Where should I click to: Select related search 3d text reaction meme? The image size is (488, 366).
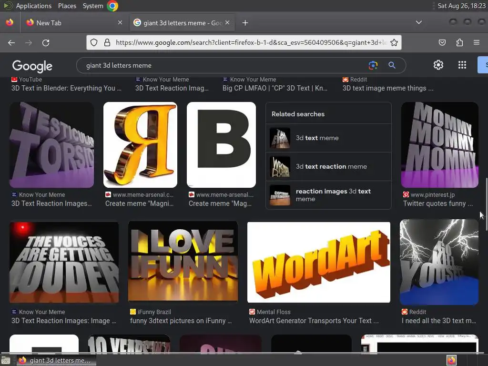tap(328, 166)
